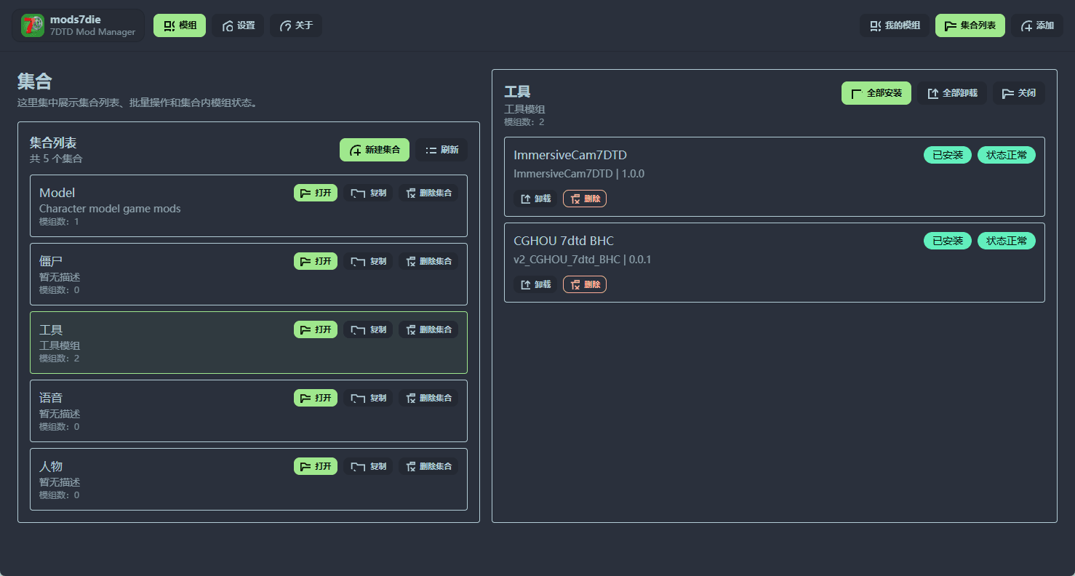
Task: Select the 人物 collection card
Action: click(x=145, y=479)
